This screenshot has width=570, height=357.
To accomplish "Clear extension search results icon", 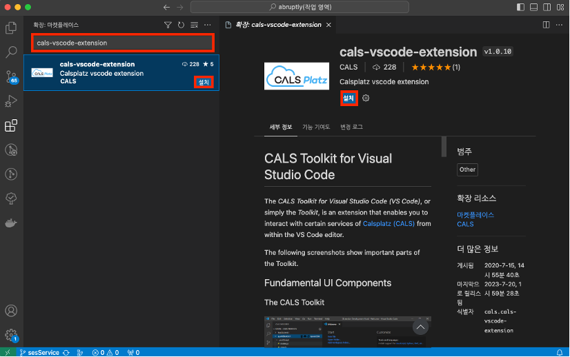I will (x=194, y=25).
